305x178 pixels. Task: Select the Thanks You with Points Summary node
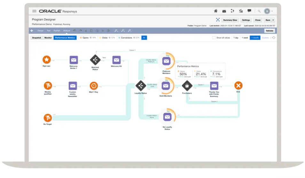(214, 86)
